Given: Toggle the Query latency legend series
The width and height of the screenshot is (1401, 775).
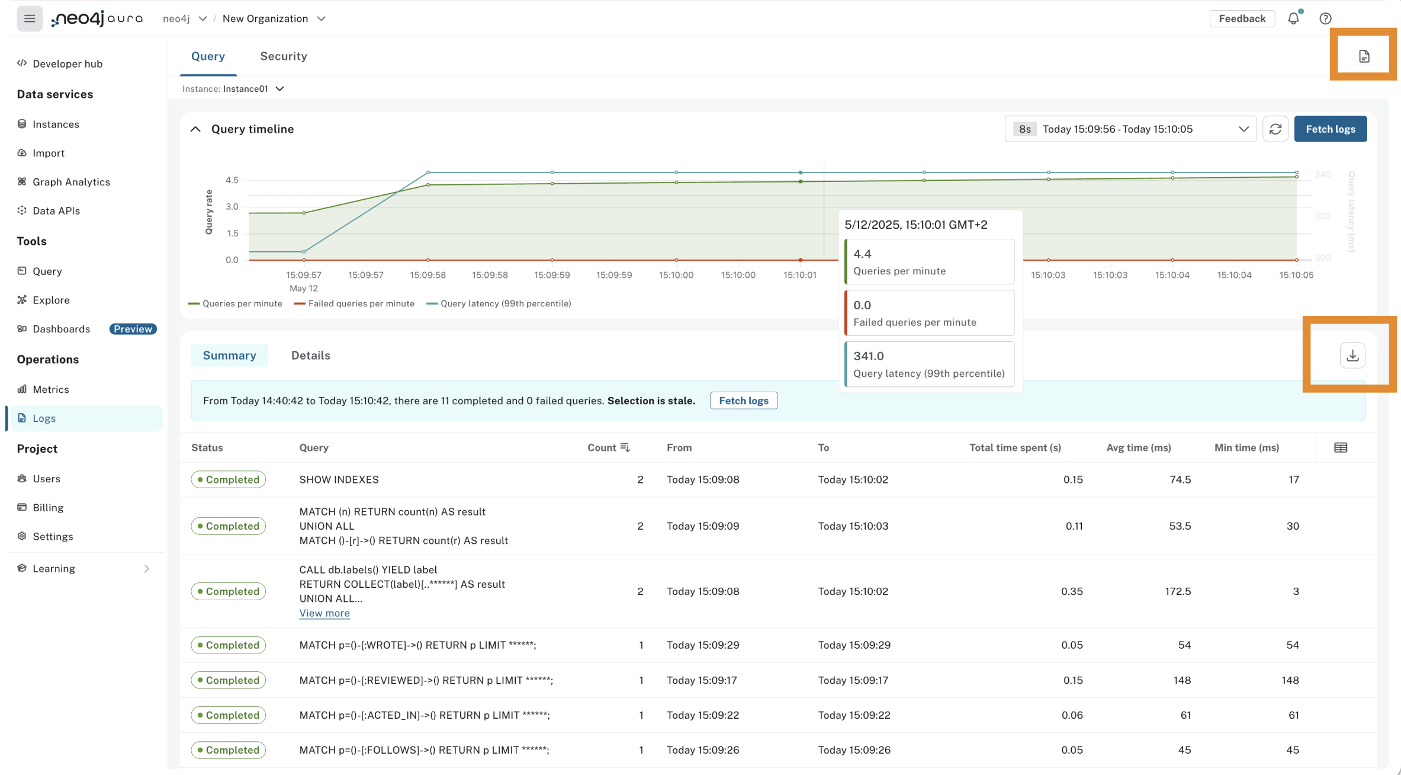Looking at the screenshot, I should pos(499,303).
